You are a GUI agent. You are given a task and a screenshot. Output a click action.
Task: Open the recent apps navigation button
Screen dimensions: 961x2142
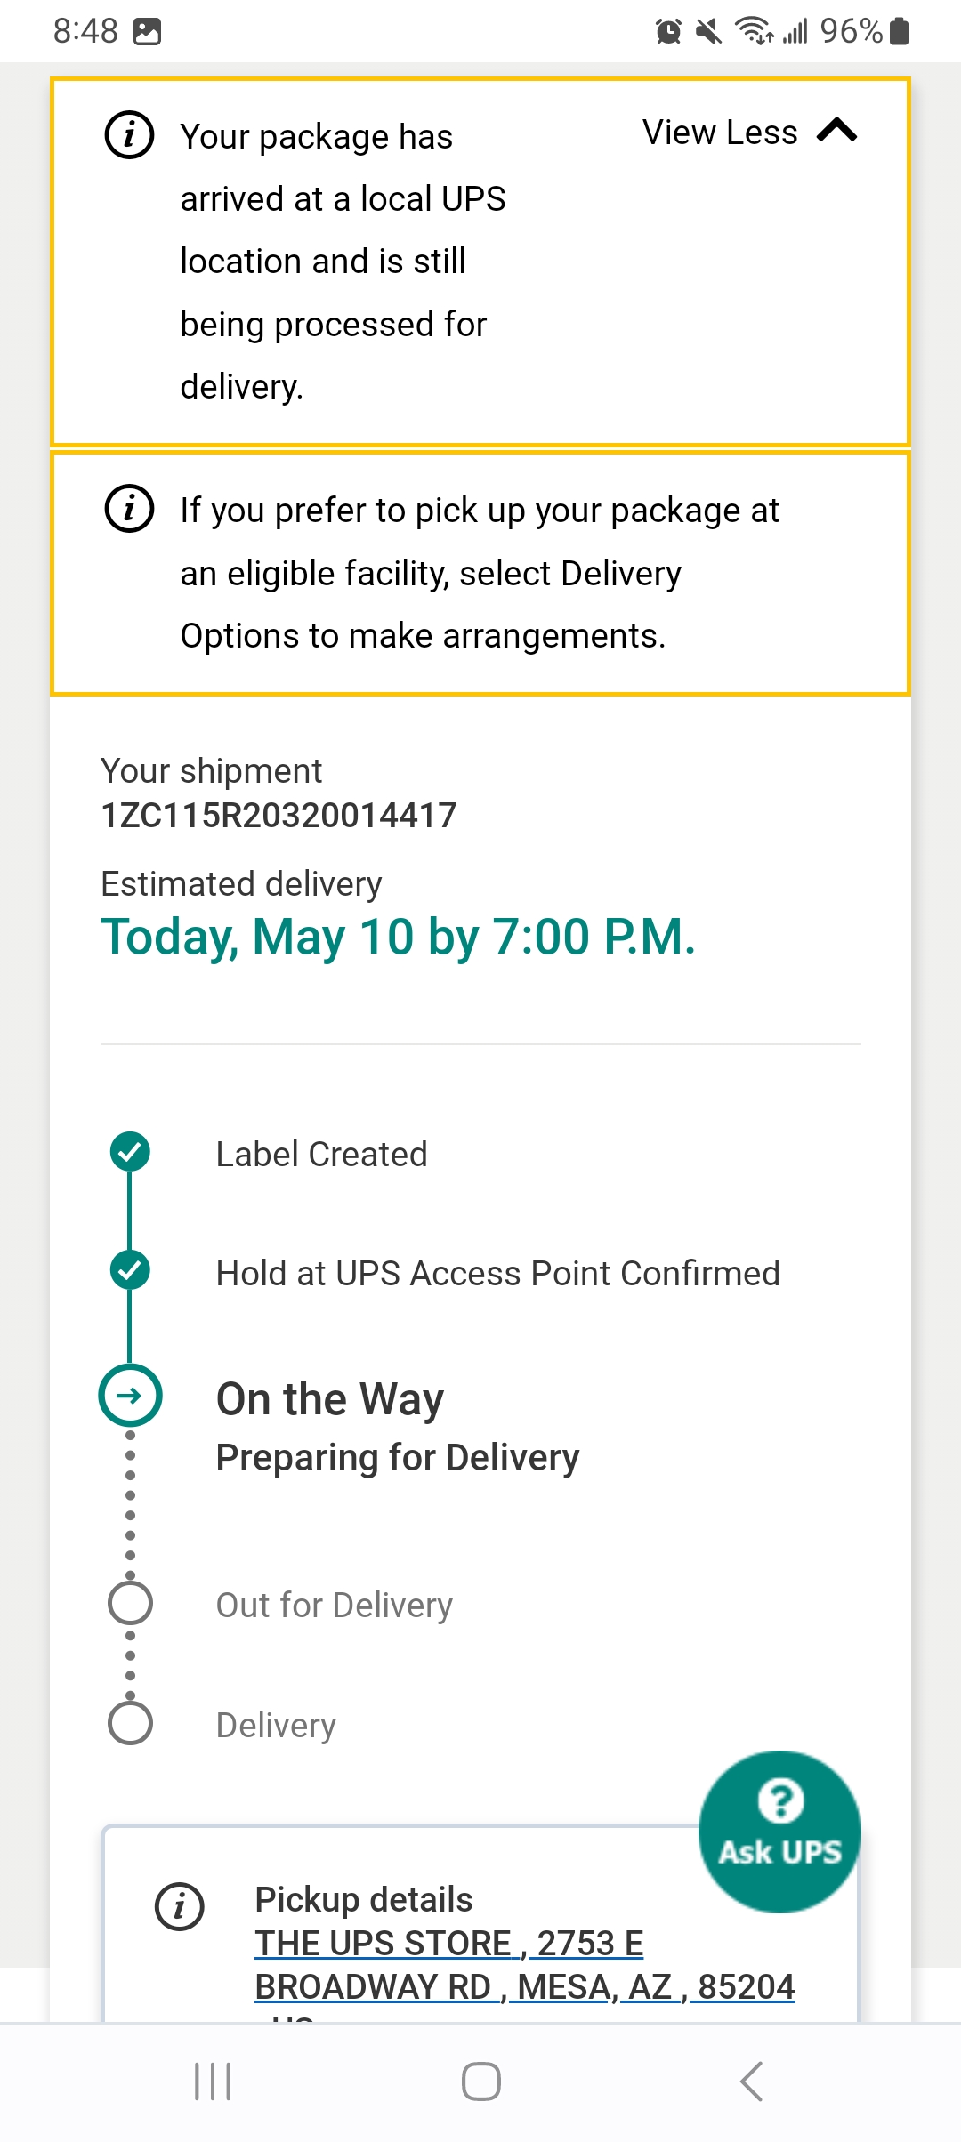pos(213,2082)
